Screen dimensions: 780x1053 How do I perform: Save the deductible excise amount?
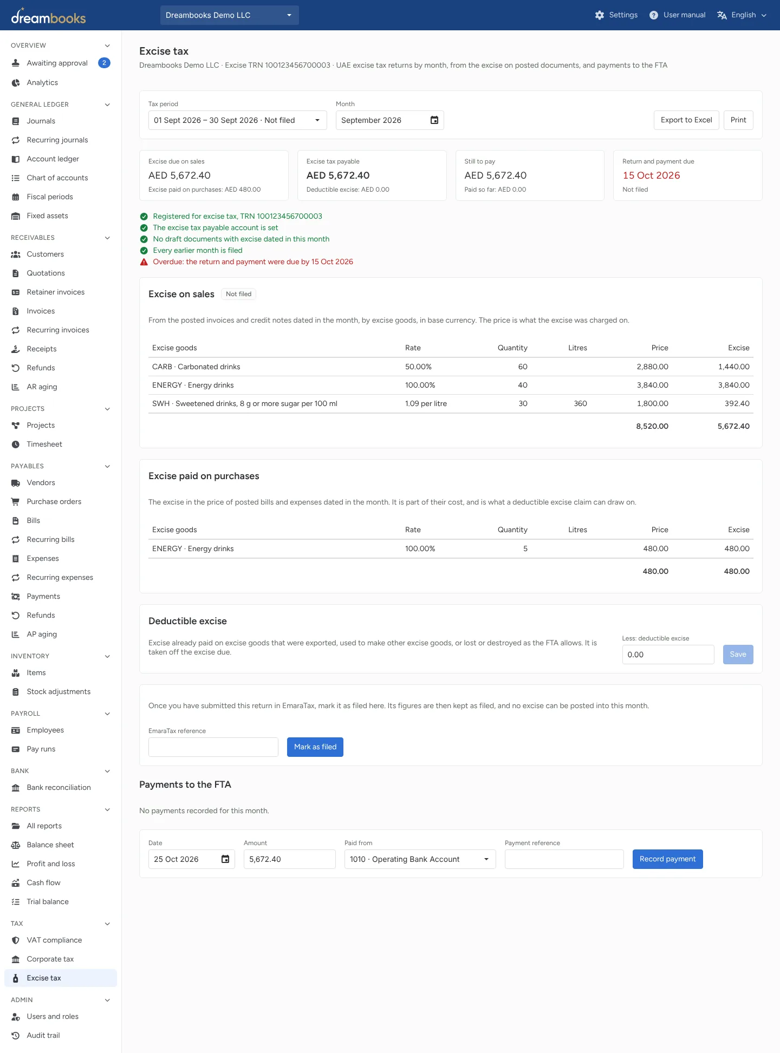coord(738,655)
